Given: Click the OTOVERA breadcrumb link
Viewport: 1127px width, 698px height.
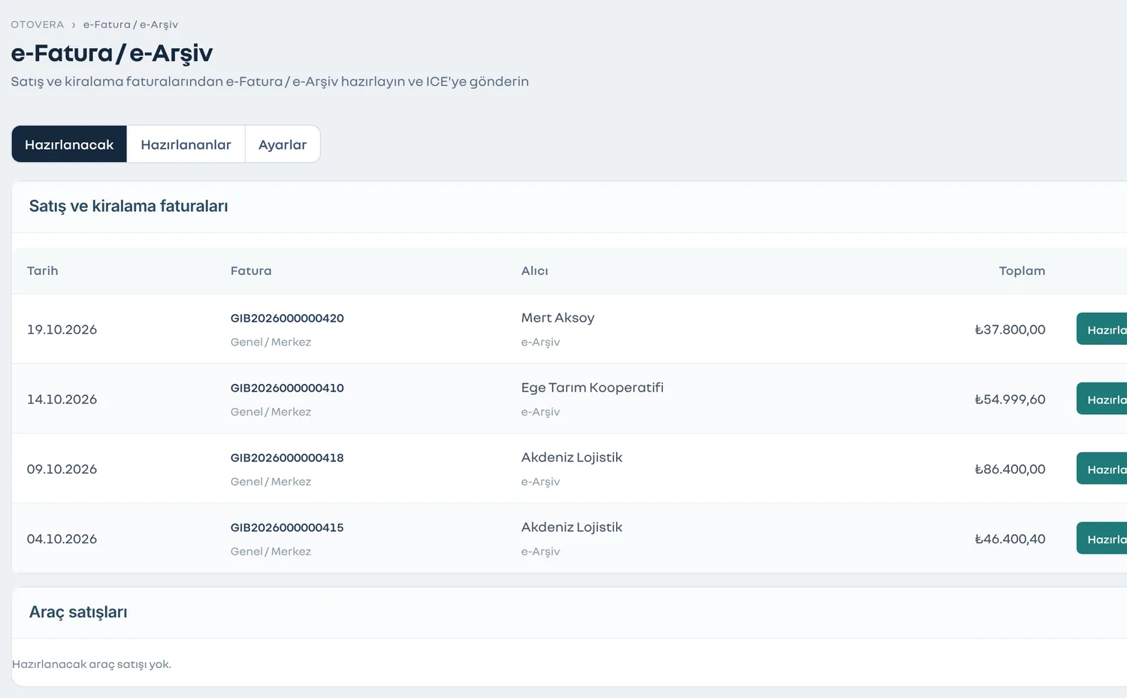Looking at the screenshot, I should tap(38, 25).
